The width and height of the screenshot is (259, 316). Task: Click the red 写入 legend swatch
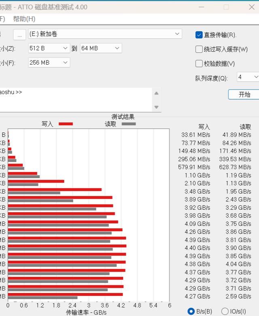[66, 124]
